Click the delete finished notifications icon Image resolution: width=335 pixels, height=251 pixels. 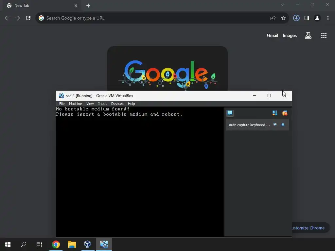pyautogui.click(x=285, y=113)
